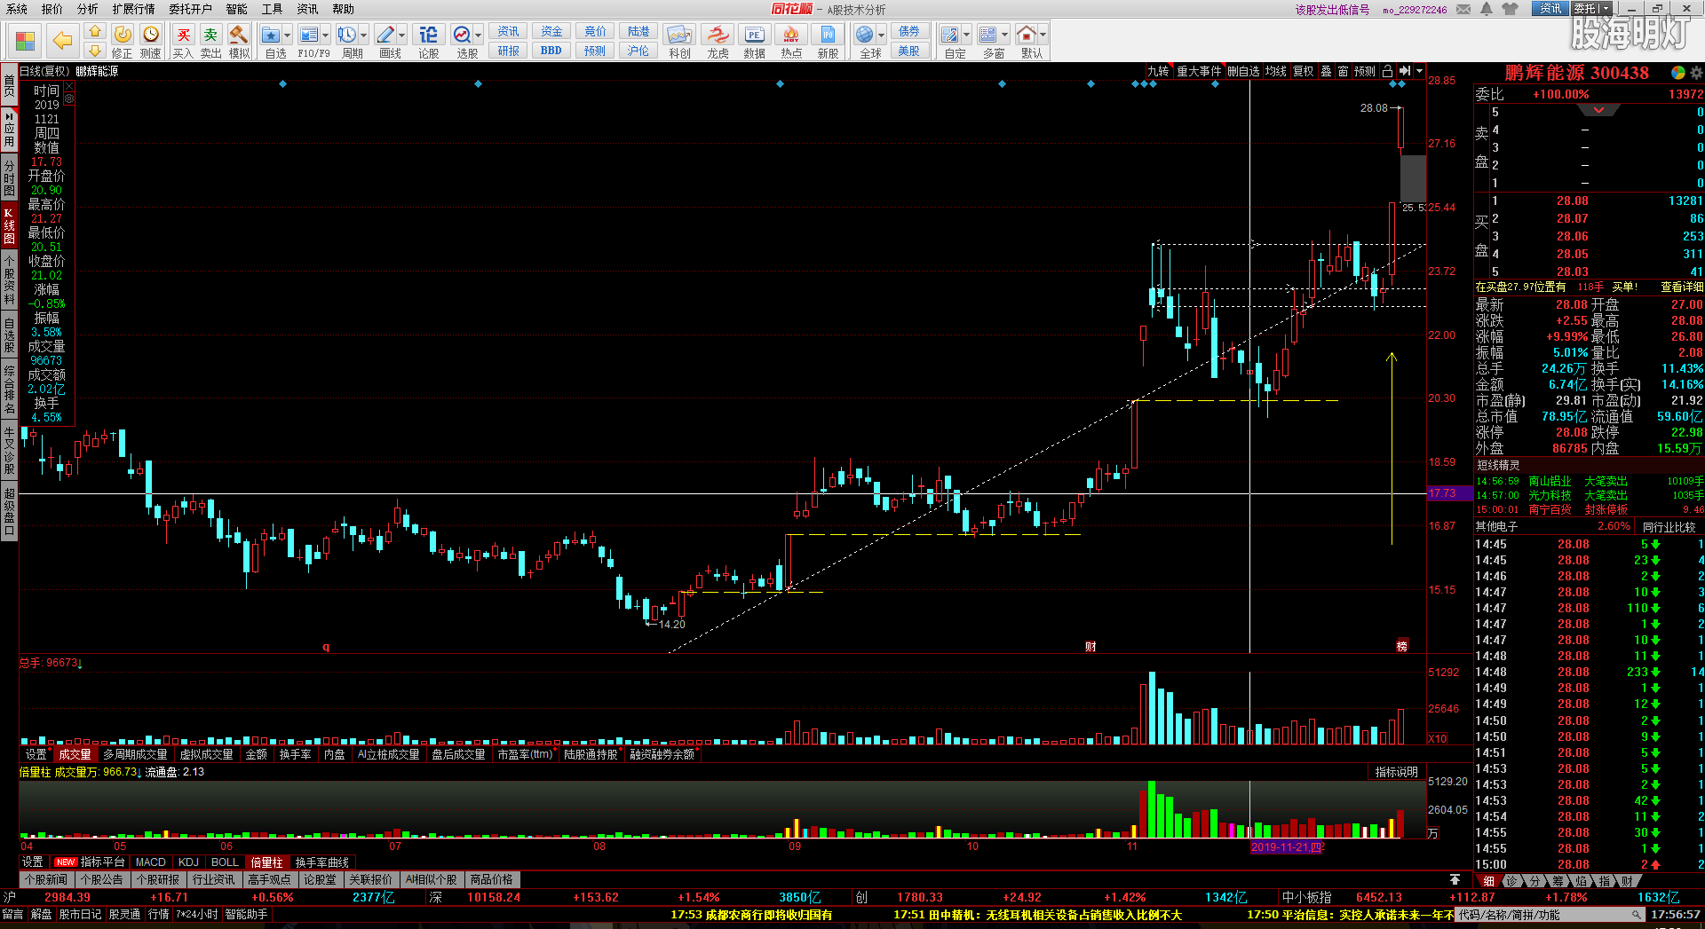Click the colorful home grid toolbar icon
Screen dimensions: 1705x929
pyautogui.click(x=25, y=41)
